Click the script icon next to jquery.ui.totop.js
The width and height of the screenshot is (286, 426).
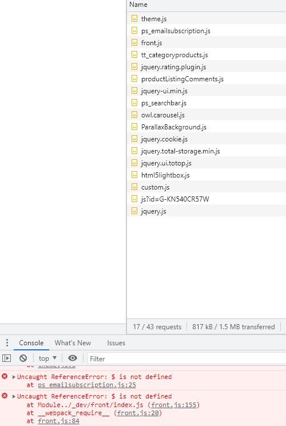pyautogui.click(x=134, y=163)
